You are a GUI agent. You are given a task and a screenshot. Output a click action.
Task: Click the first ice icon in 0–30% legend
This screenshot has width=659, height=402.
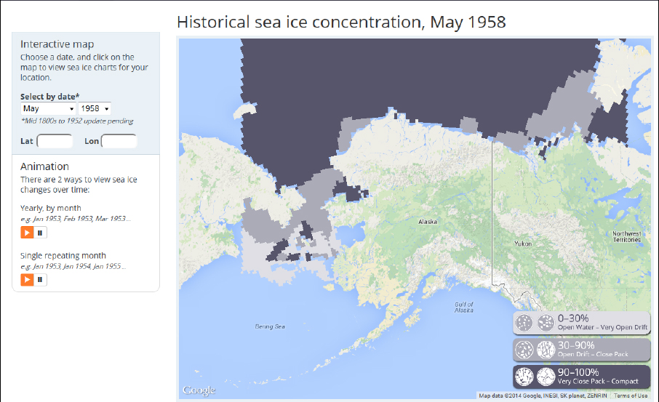click(524, 323)
